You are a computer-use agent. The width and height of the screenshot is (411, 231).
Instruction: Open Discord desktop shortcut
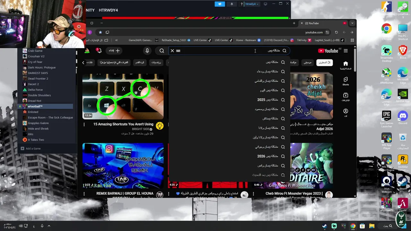(x=403, y=118)
